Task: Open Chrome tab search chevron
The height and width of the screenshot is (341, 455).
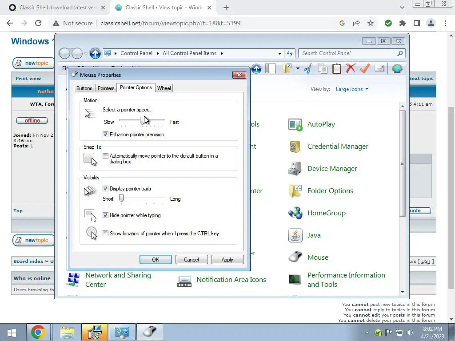Action: click(x=402, y=8)
